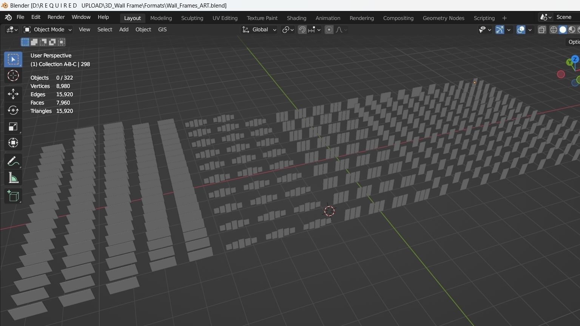The image size is (580, 326).
Task: Click the green Y axis gizmo
Action: point(569,62)
